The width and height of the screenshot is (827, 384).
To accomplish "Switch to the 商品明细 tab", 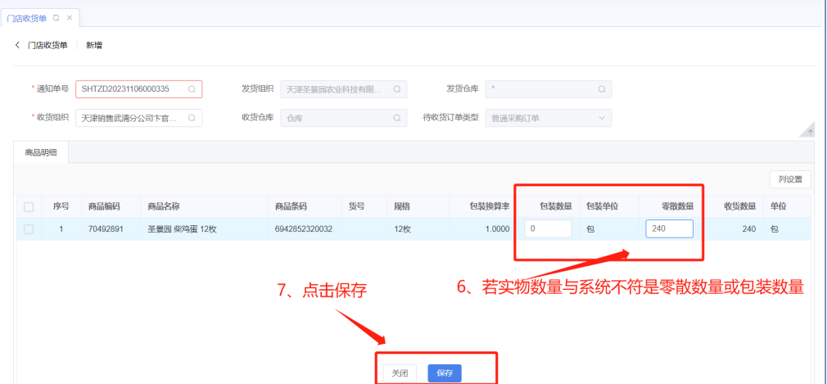I will [43, 153].
